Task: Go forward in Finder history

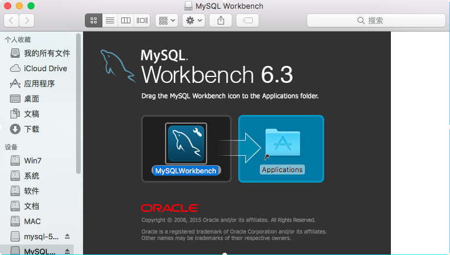Action: (x=27, y=20)
